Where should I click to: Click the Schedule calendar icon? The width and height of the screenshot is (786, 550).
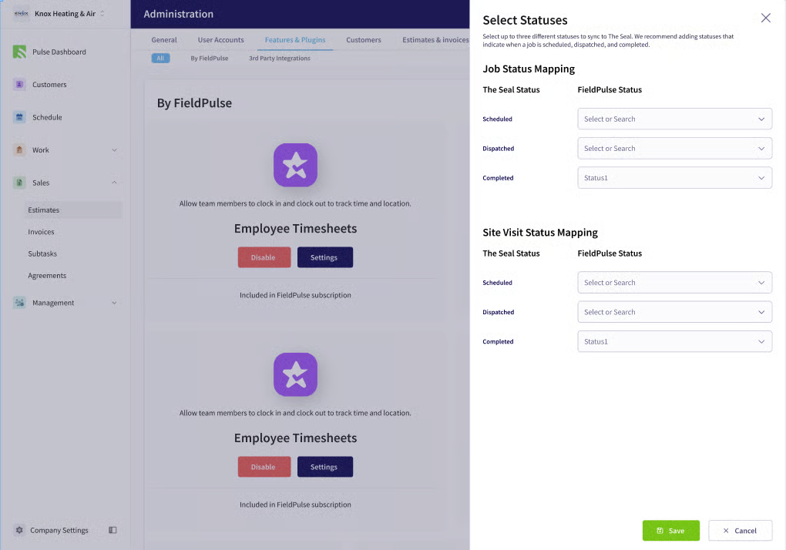tap(19, 117)
